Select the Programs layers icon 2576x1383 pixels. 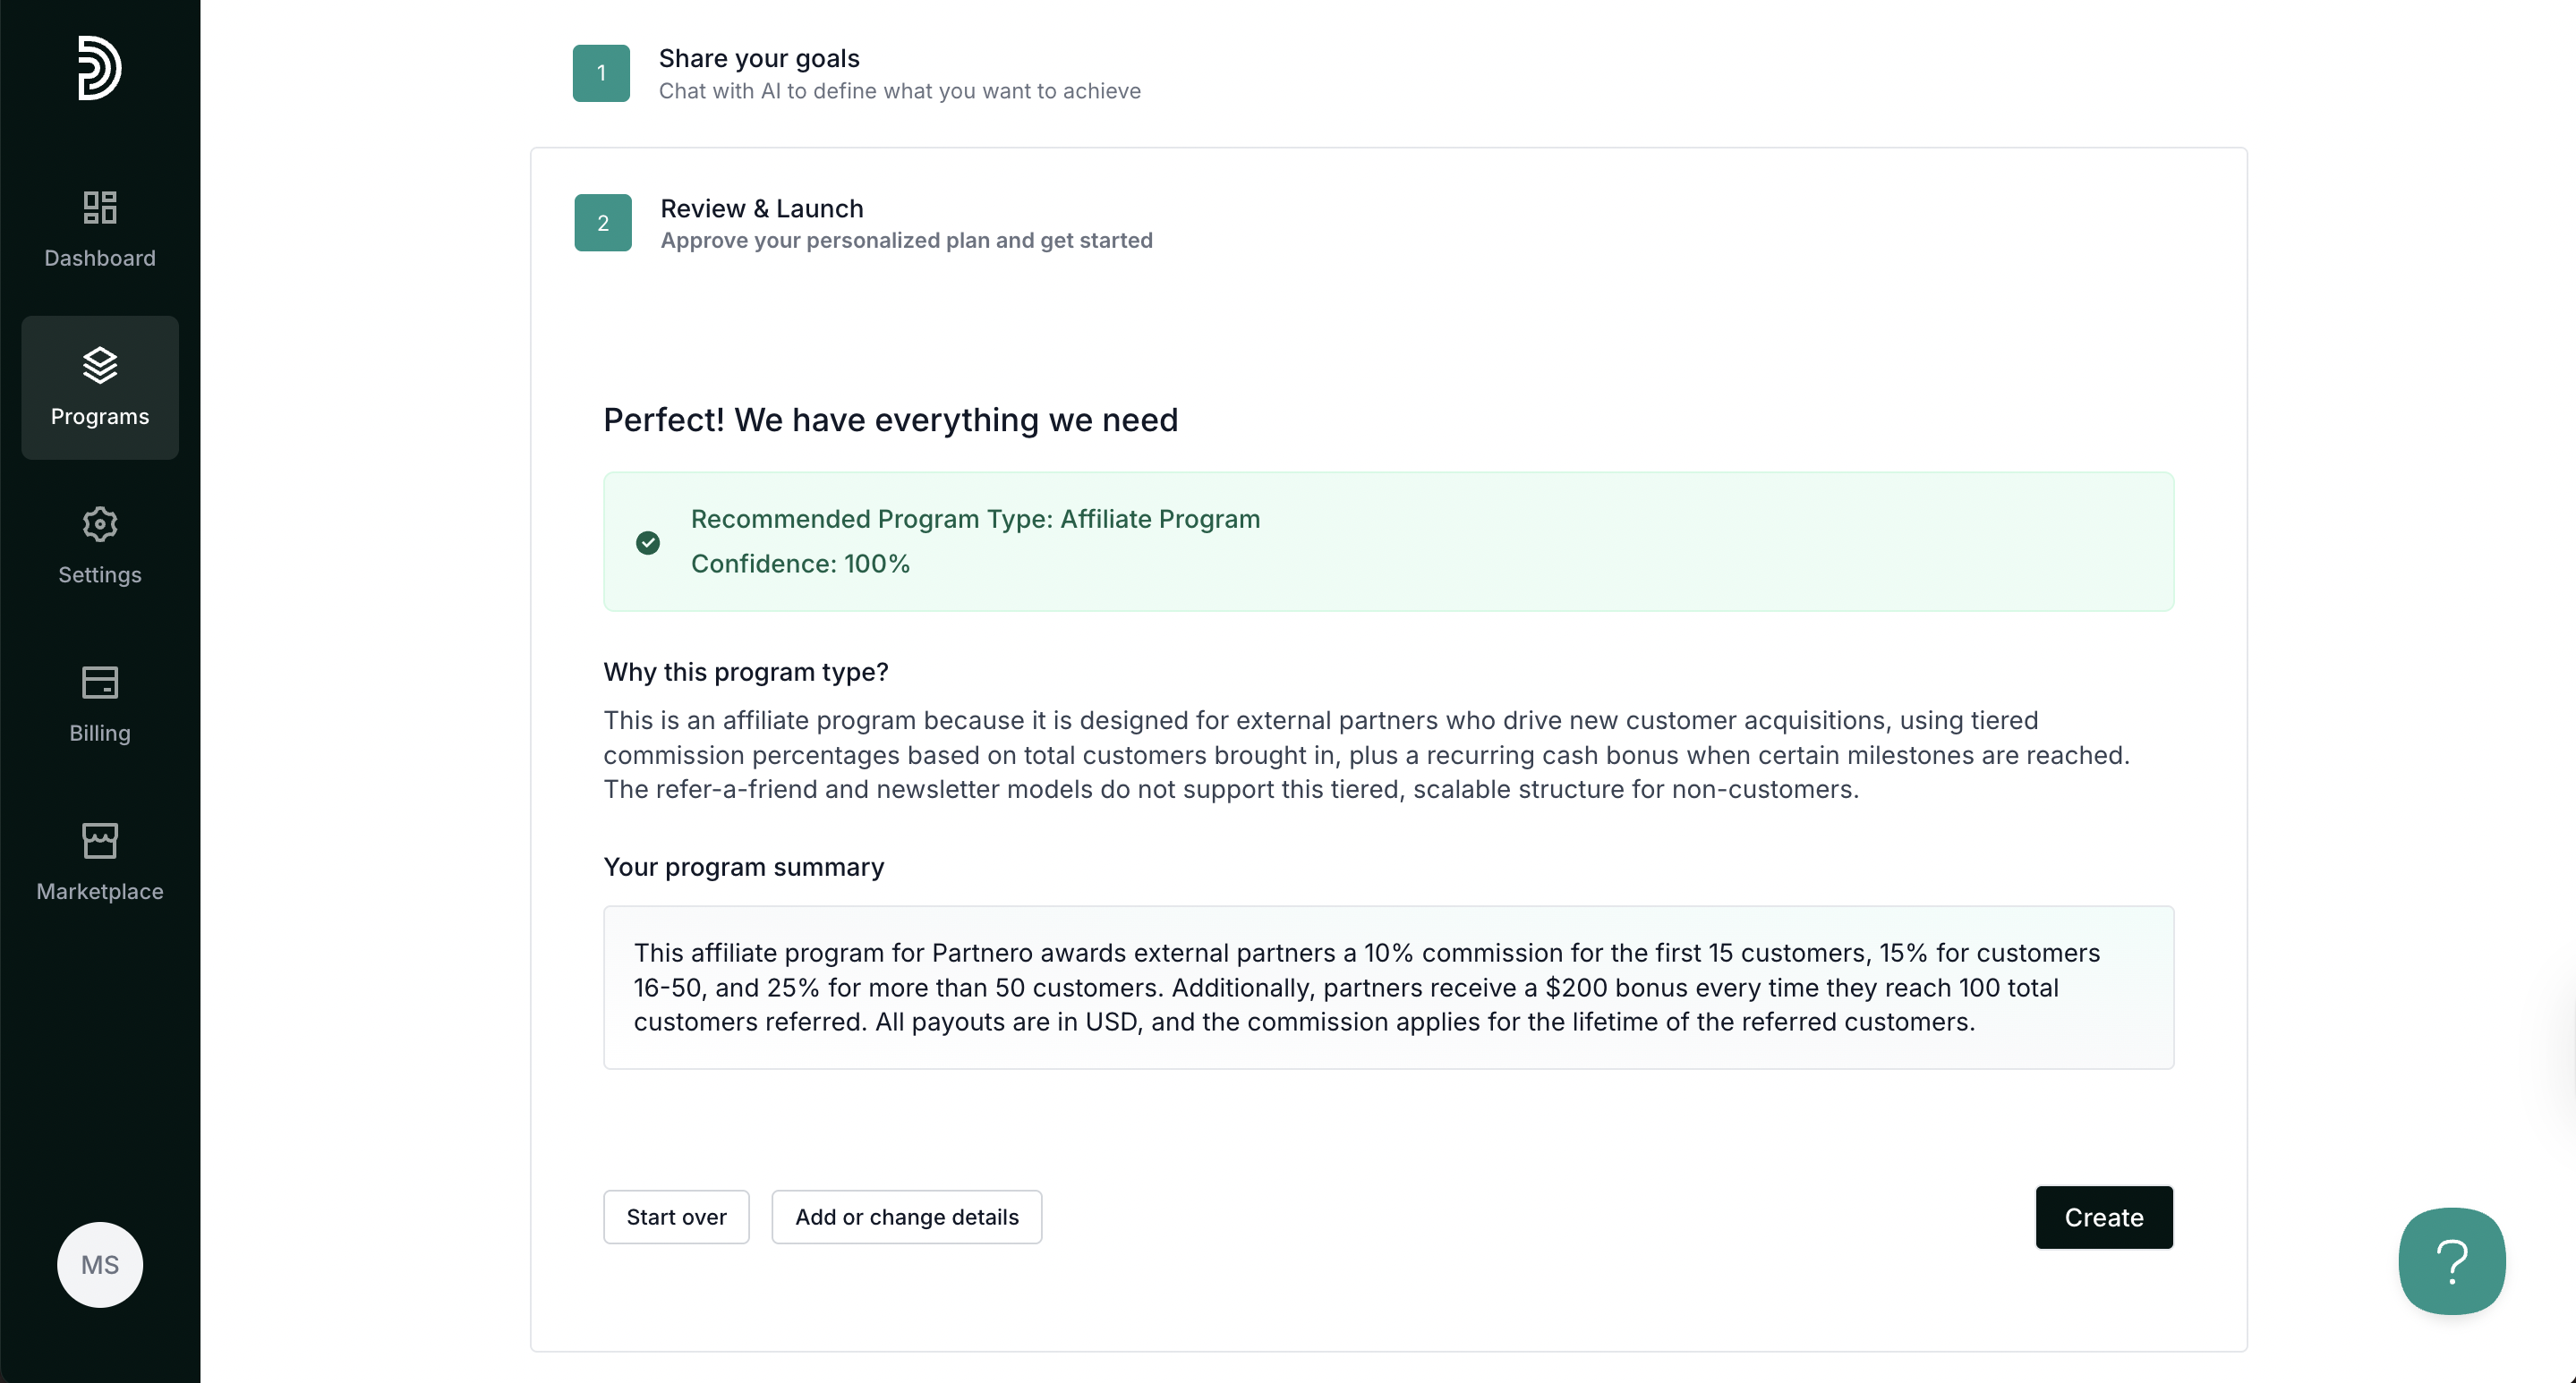click(100, 365)
